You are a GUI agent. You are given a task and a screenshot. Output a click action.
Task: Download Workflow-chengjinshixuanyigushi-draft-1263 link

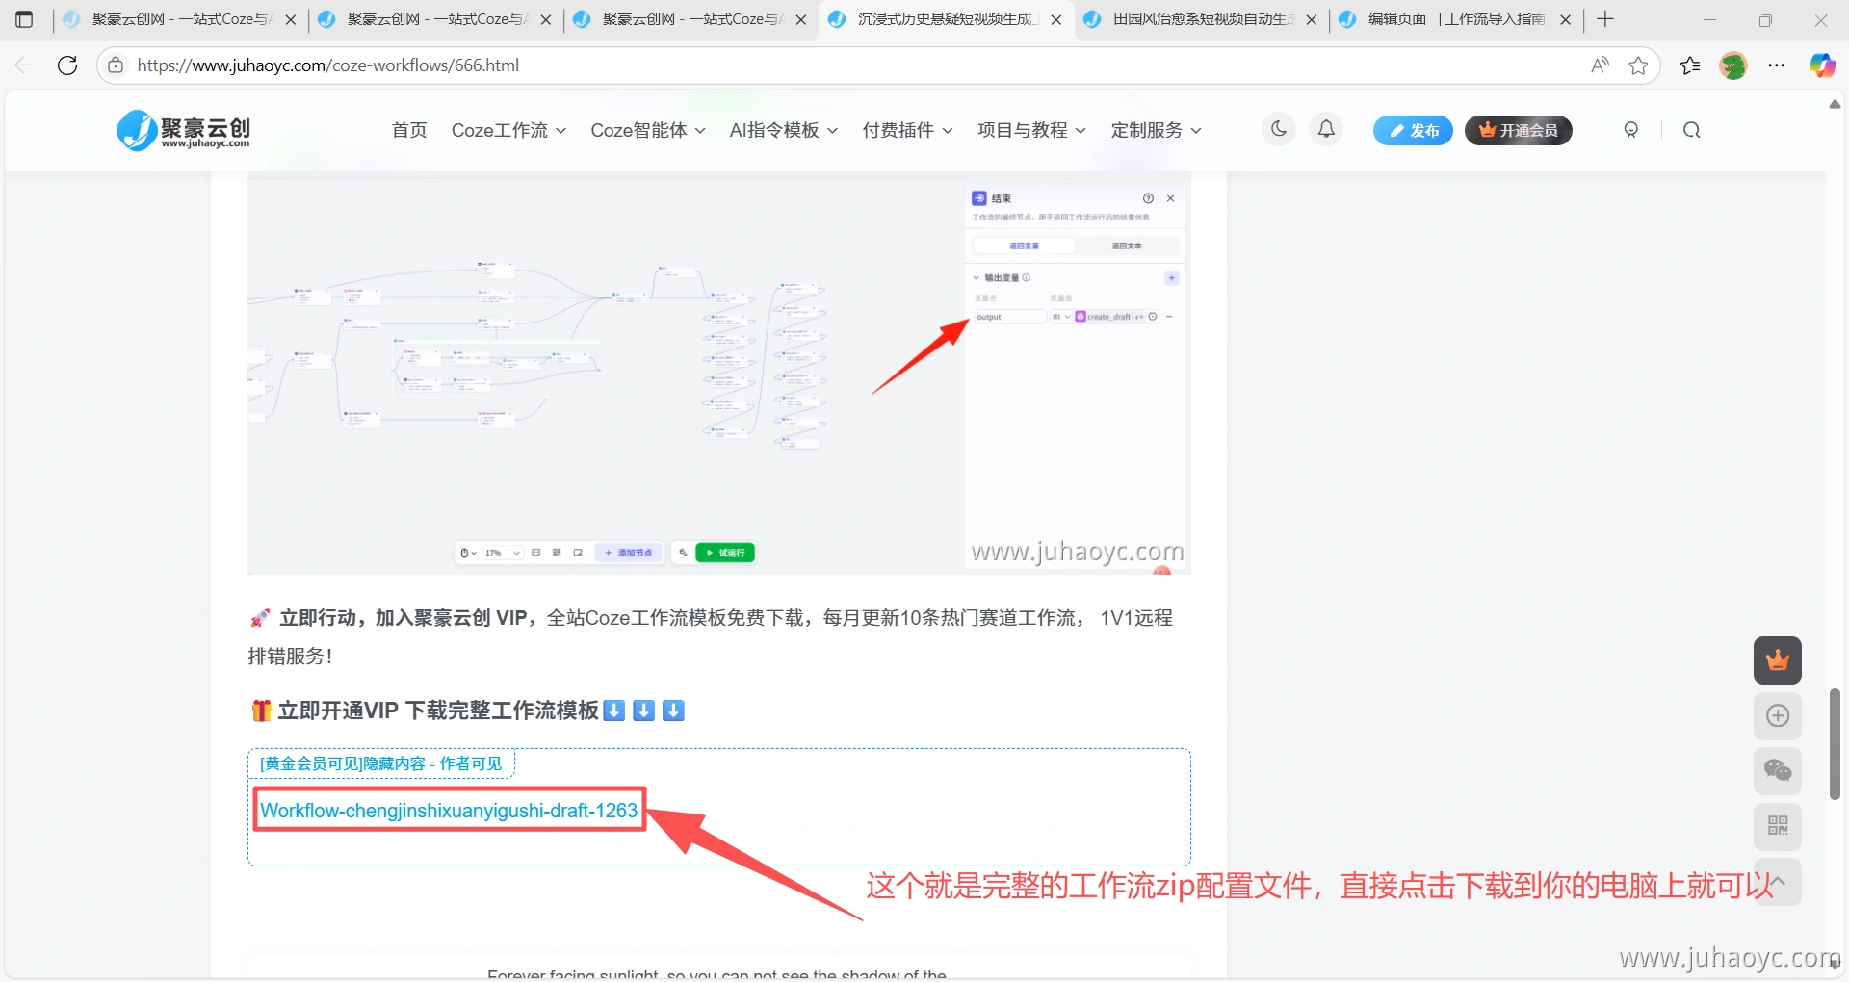click(449, 811)
